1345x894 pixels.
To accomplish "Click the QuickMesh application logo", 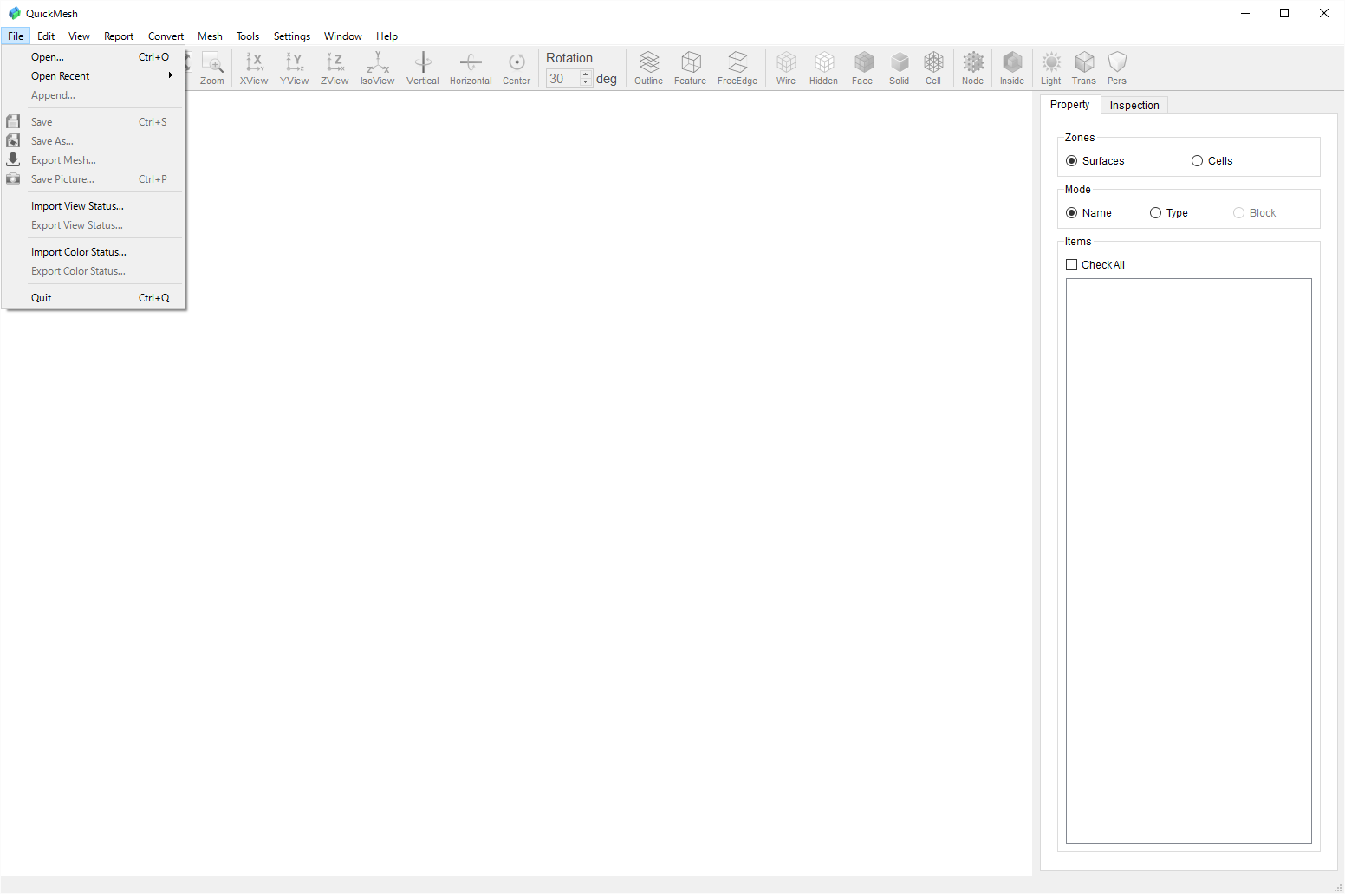I will (15, 13).
